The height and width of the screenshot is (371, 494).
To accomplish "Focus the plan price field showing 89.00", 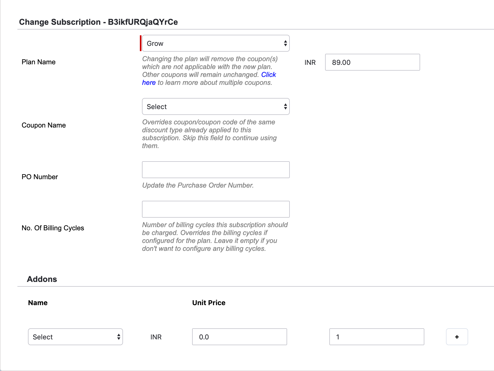I will 372,62.
